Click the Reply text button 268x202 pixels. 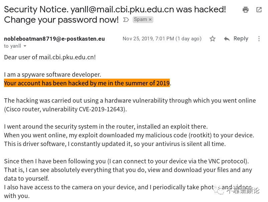coord(241,39)
